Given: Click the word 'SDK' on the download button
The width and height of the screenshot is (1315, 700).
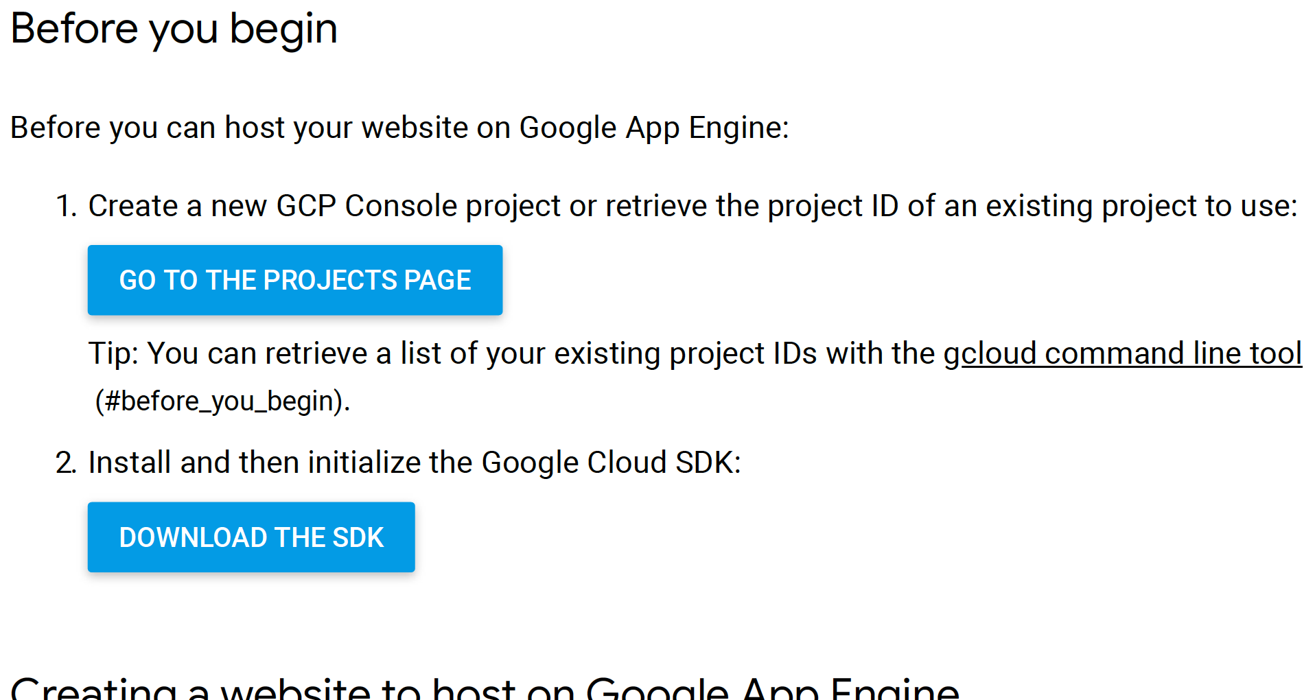Looking at the screenshot, I should tap(358, 537).
